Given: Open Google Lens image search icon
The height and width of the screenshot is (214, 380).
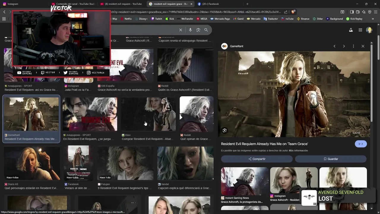Looking at the screenshot, I should [198, 30].
